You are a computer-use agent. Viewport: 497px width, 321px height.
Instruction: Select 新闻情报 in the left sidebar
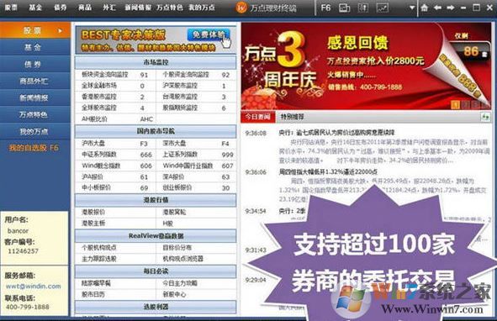(35, 98)
